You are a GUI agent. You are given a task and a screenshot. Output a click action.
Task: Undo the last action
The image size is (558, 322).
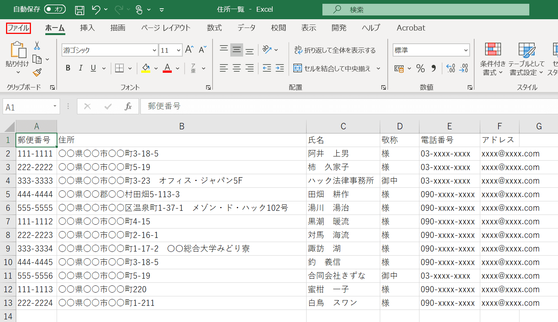(x=96, y=10)
